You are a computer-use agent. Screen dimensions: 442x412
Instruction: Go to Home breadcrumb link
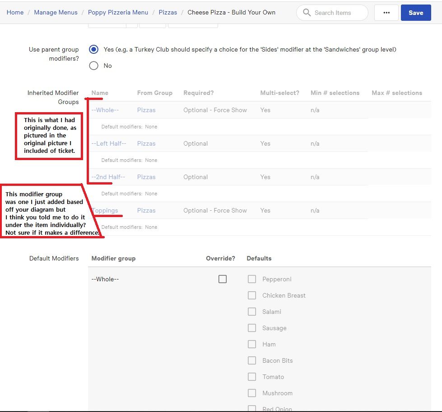[15, 12]
